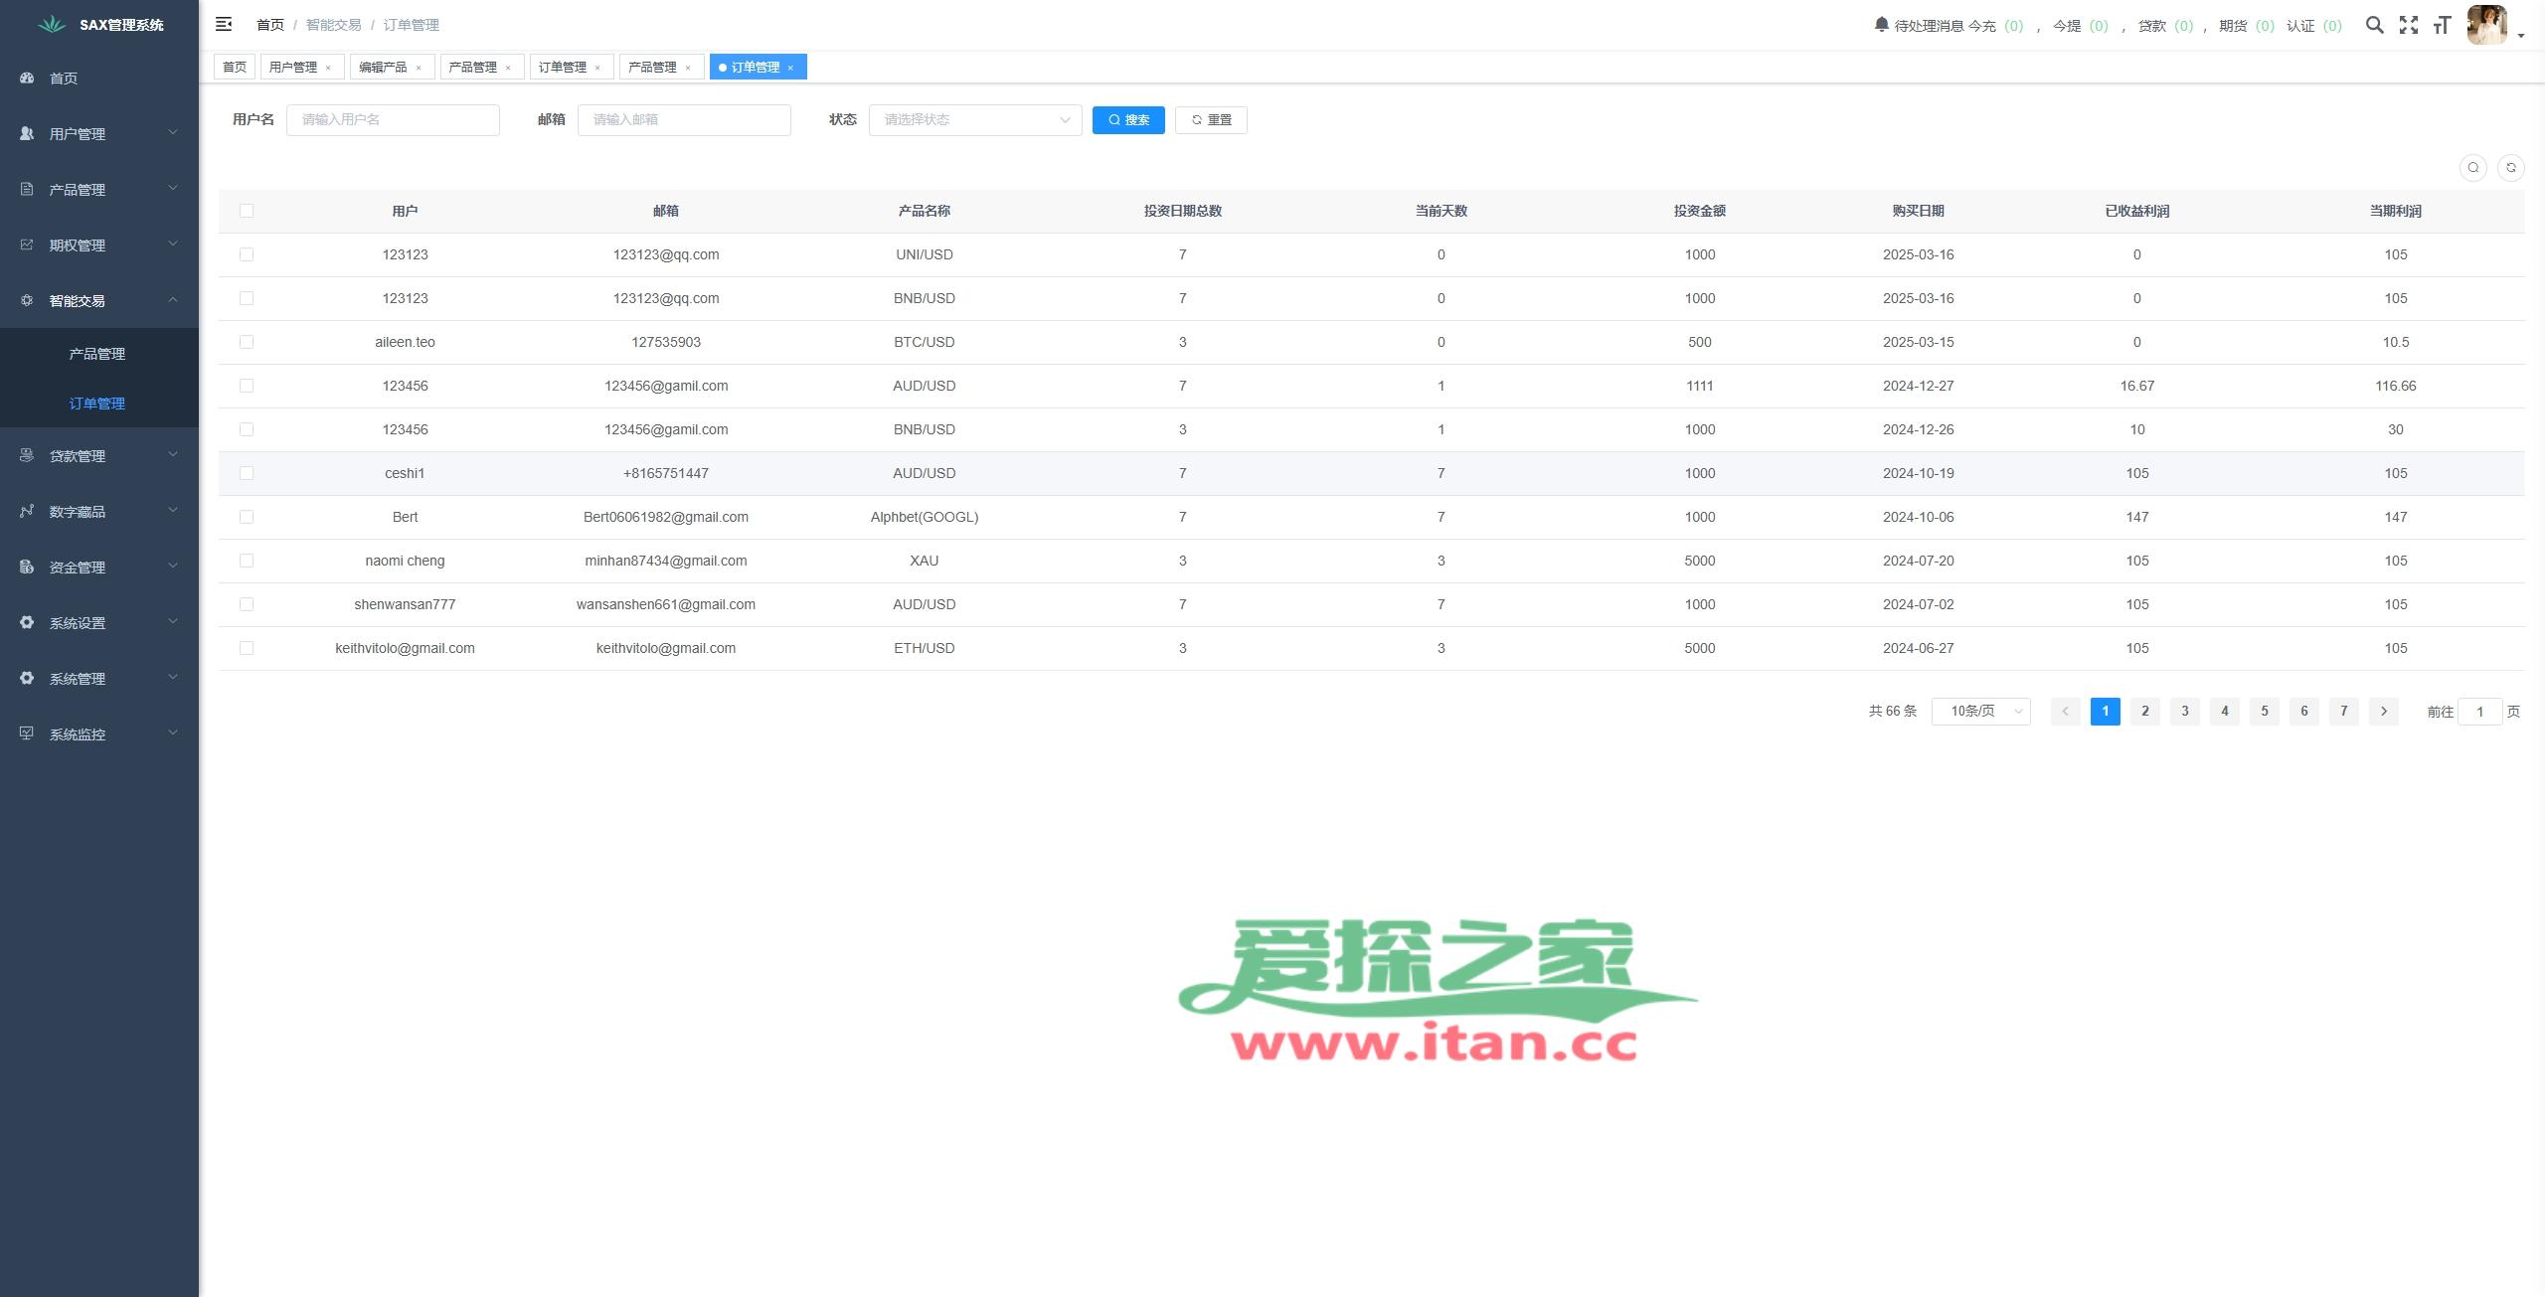Click the 重置 reset button
The width and height of the screenshot is (2545, 1297).
1210,120
